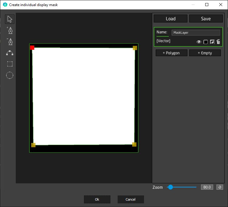
Task: Select the top-right yellow polygon vertex
Action: [135, 48]
